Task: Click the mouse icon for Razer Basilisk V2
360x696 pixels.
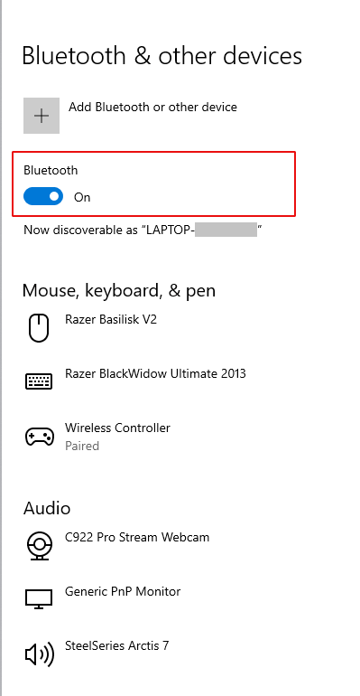Action: (x=39, y=327)
